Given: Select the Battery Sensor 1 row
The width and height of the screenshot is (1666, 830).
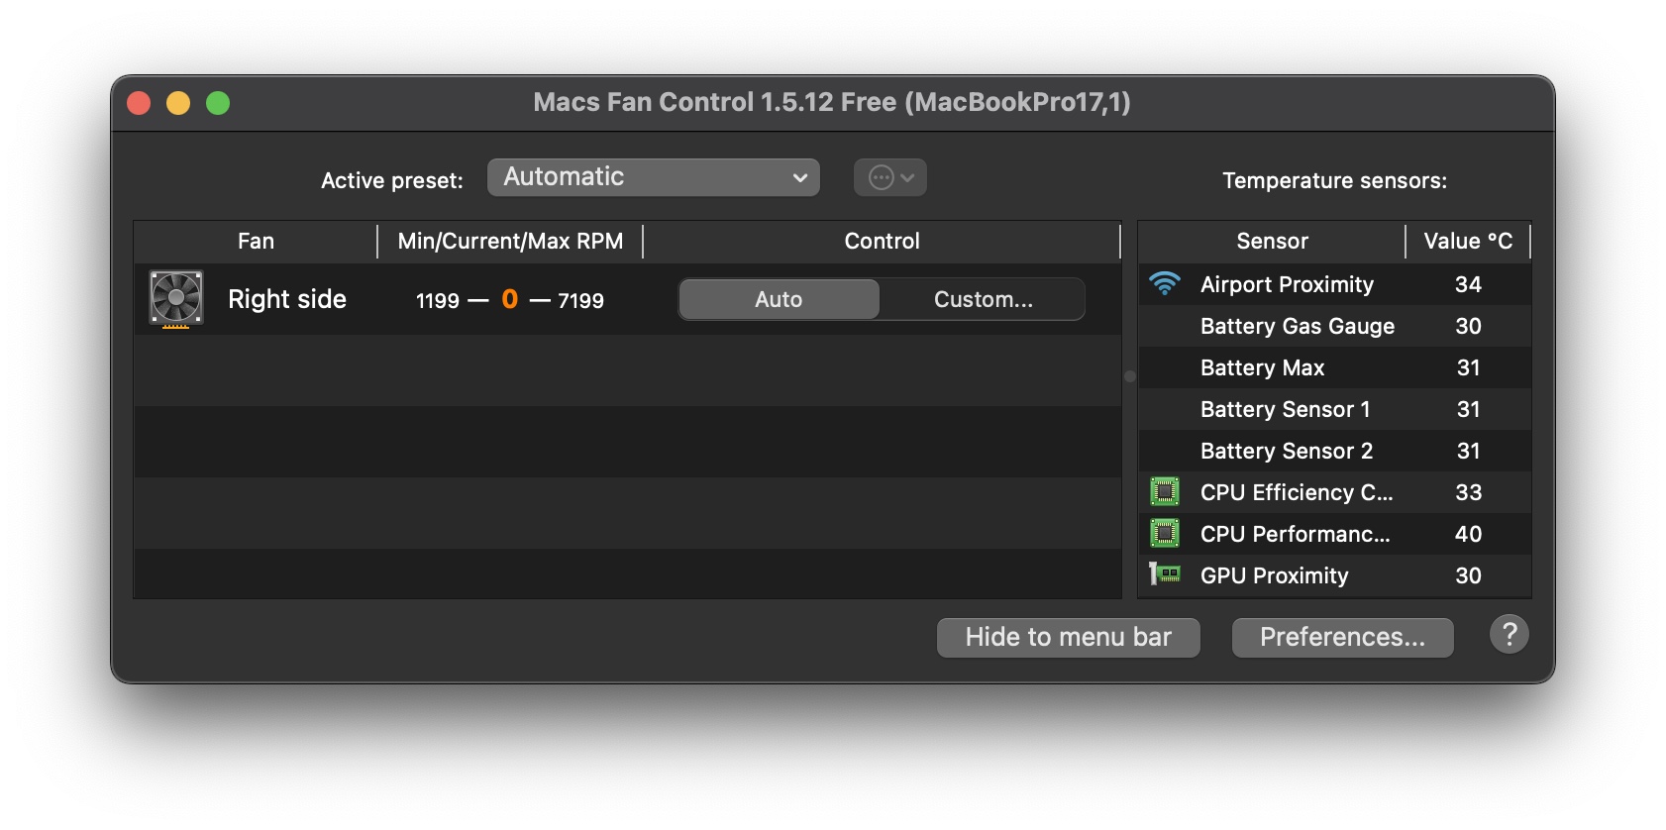Looking at the screenshot, I should (x=1334, y=409).
